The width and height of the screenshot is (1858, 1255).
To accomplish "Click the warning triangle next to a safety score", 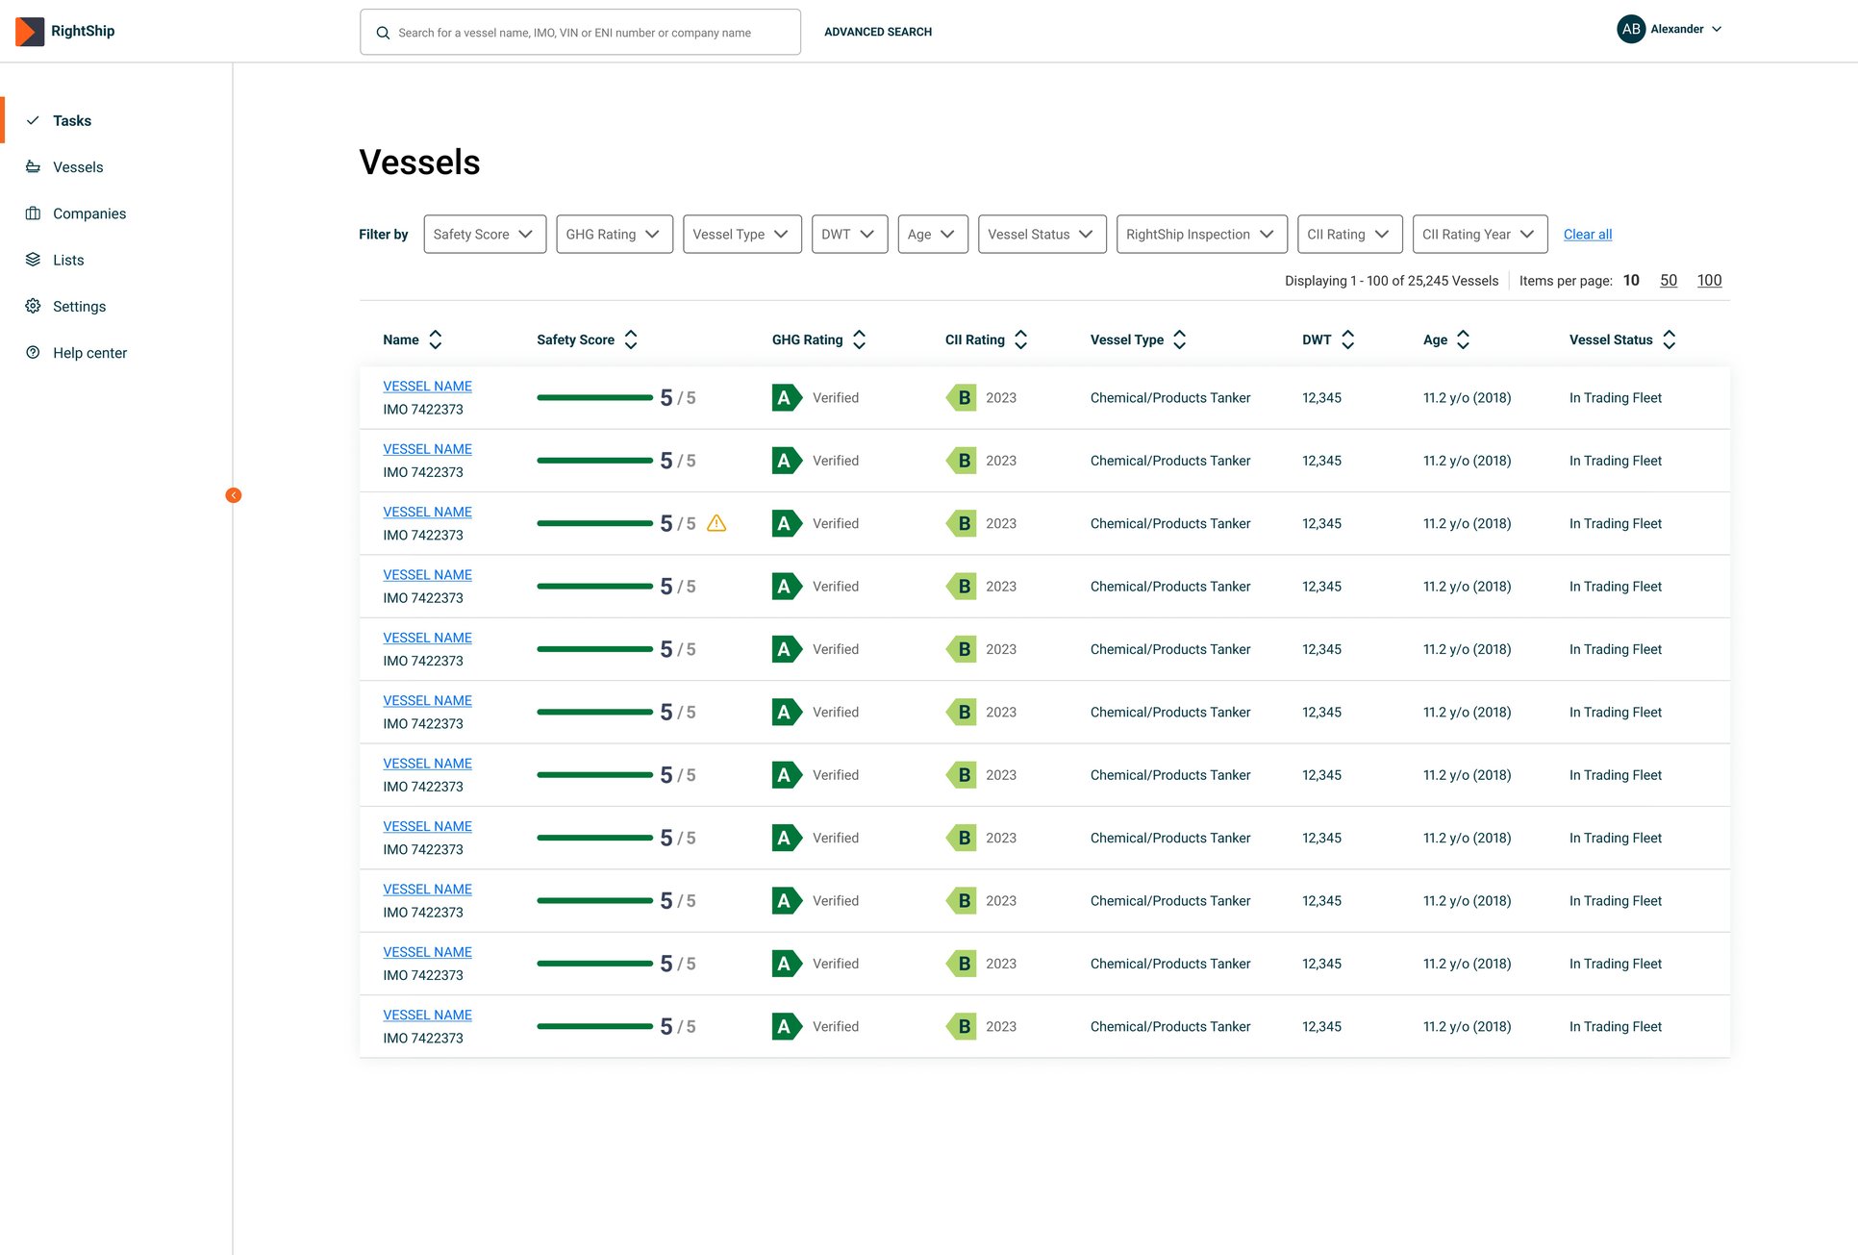I will click(x=716, y=523).
